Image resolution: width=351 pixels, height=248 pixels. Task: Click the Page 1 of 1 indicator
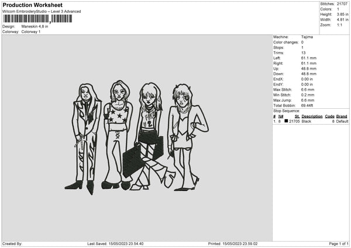[339, 244]
